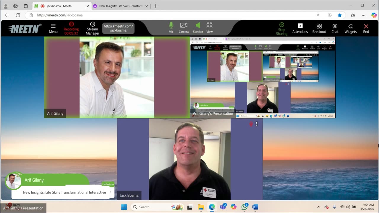Open Breakout rooms
The width and height of the screenshot is (379, 213).
[319, 28]
